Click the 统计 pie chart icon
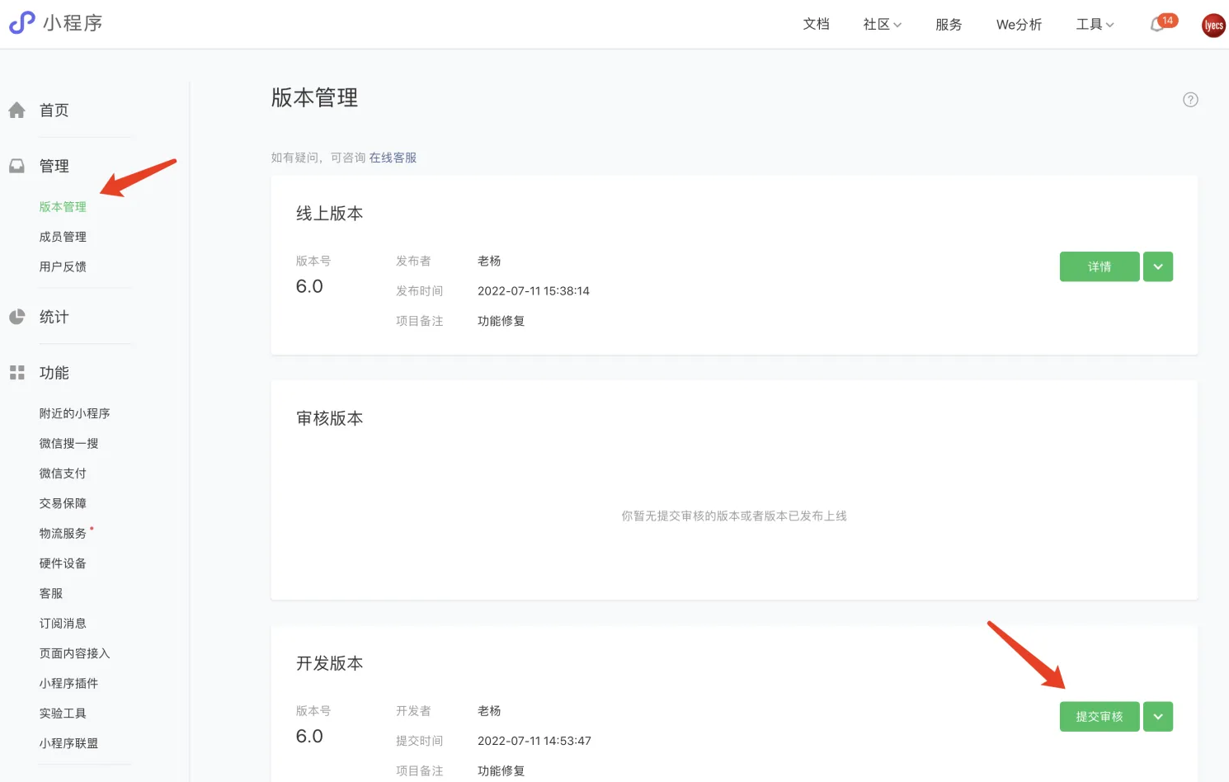The height and width of the screenshot is (782, 1229). [16, 317]
